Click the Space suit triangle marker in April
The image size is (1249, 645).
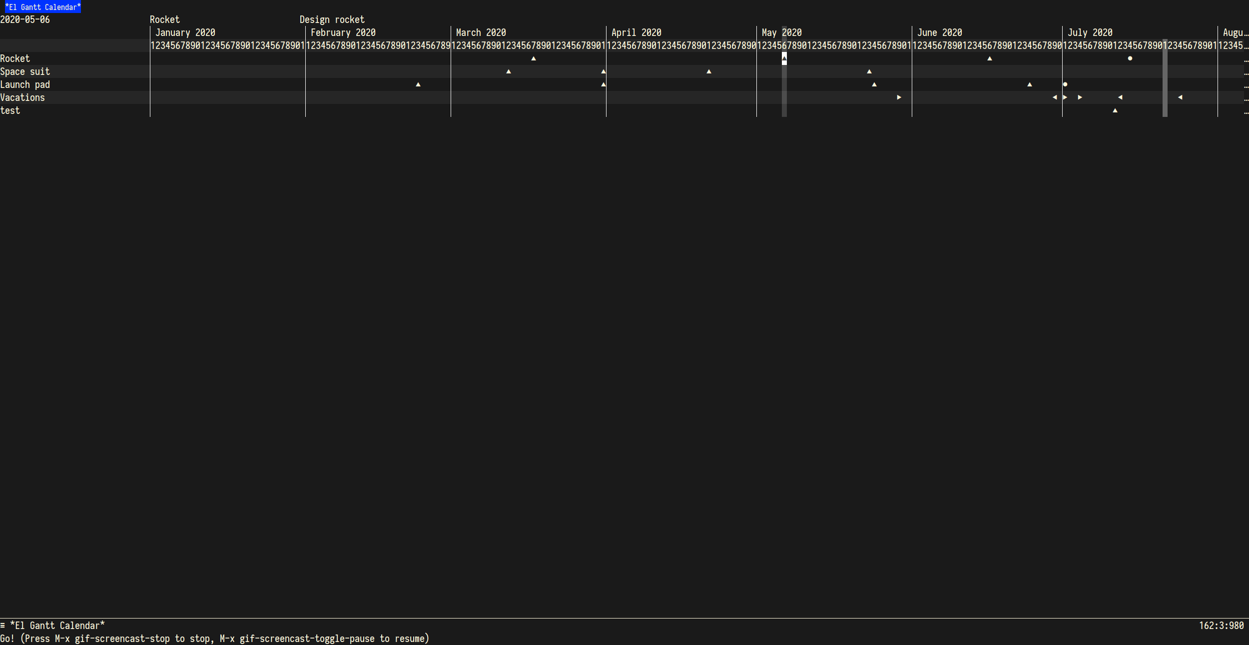(709, 71)
